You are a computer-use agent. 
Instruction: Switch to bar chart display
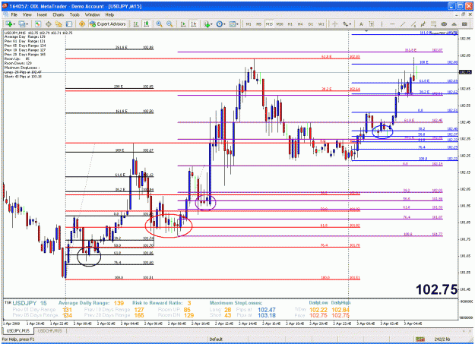(x=136, y=24)
